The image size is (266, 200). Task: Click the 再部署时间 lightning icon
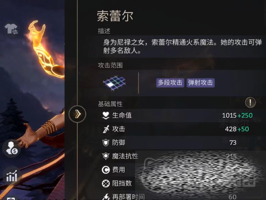coord(106,197)
